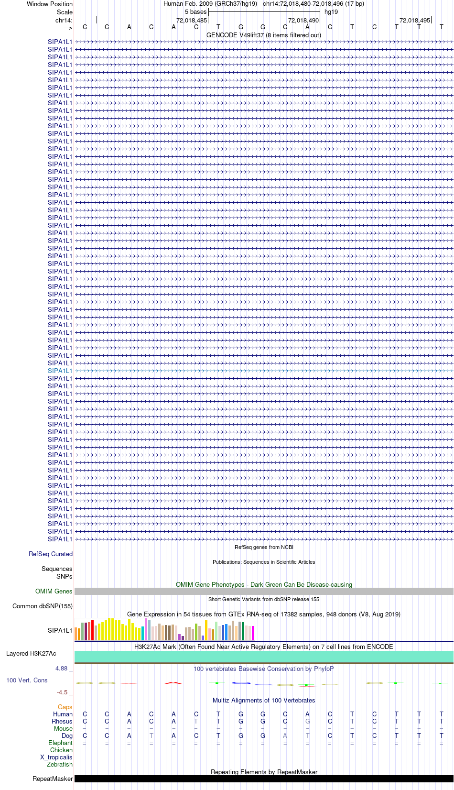The height and width of the screenshot is (790, 454).
Task: Click the teal Layered H3K27Ac signal band
Action: 264,657
